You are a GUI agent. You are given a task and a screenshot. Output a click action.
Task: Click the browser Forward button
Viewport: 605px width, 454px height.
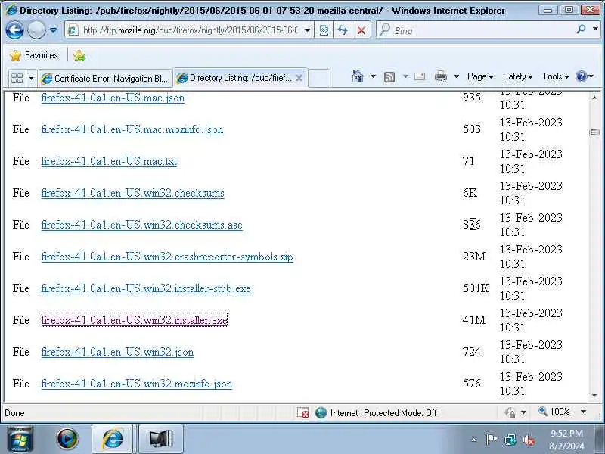click(x=36, y=30)
